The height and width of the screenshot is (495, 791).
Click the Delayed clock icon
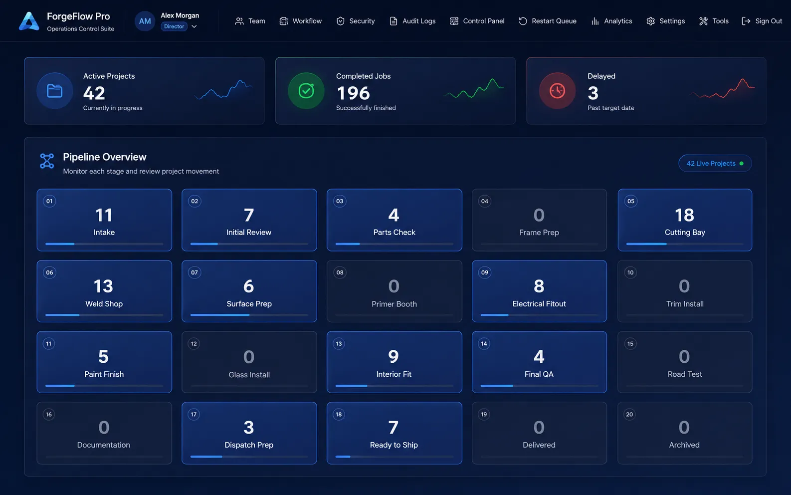[557, 91]
